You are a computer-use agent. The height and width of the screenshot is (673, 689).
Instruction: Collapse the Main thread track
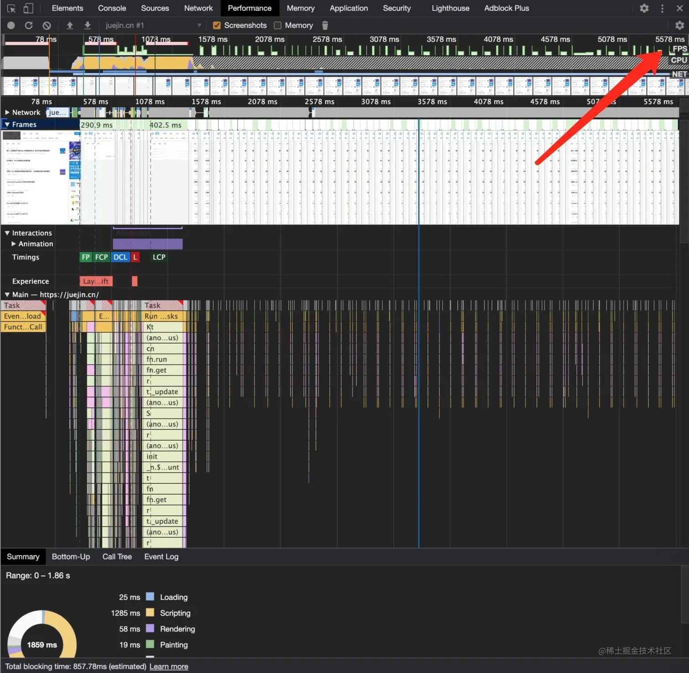(x=7, y=295)
